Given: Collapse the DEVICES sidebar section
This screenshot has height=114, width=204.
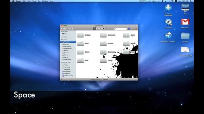Looking at the screenshot, I should (62, 32).
